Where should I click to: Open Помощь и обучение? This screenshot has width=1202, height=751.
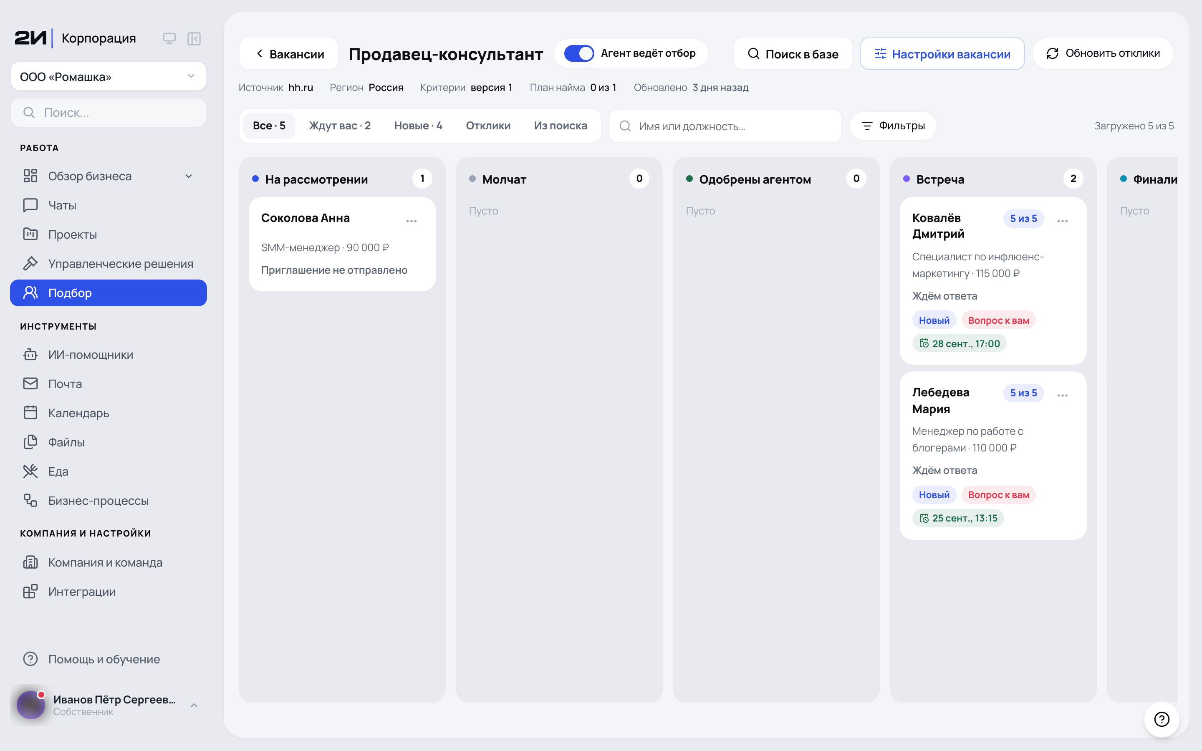(108, 659)
